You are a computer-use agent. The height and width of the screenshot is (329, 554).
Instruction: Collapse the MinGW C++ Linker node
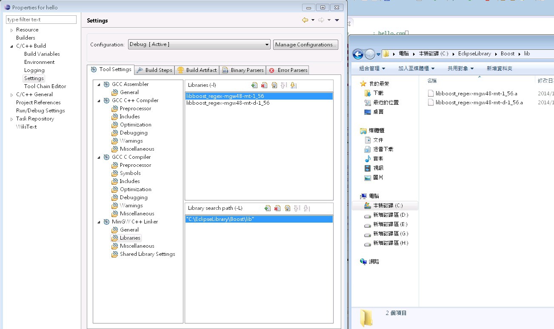[x=99, y=222]
